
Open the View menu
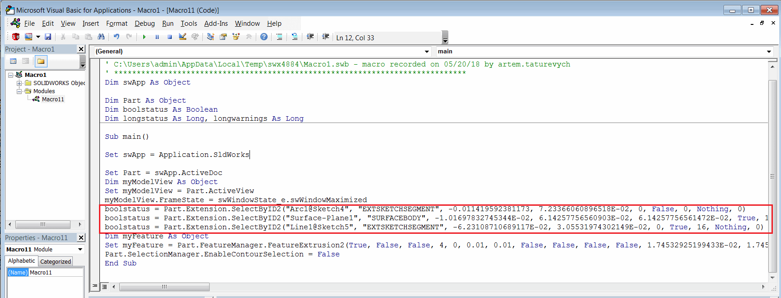68,24
